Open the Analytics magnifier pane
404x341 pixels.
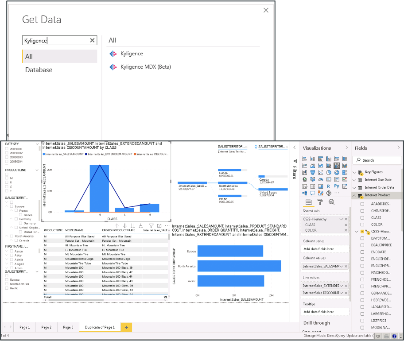(x=332, y=202)
